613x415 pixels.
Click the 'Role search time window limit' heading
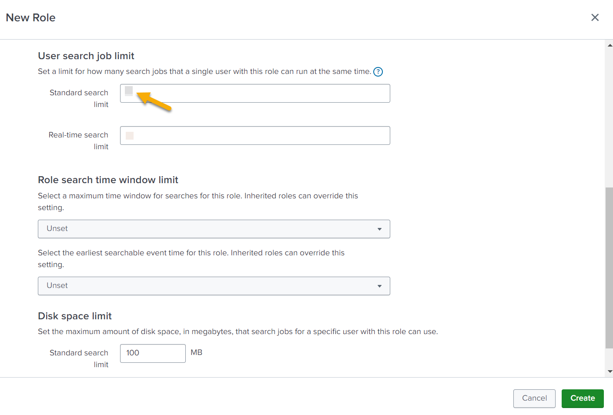pos(108,180)
